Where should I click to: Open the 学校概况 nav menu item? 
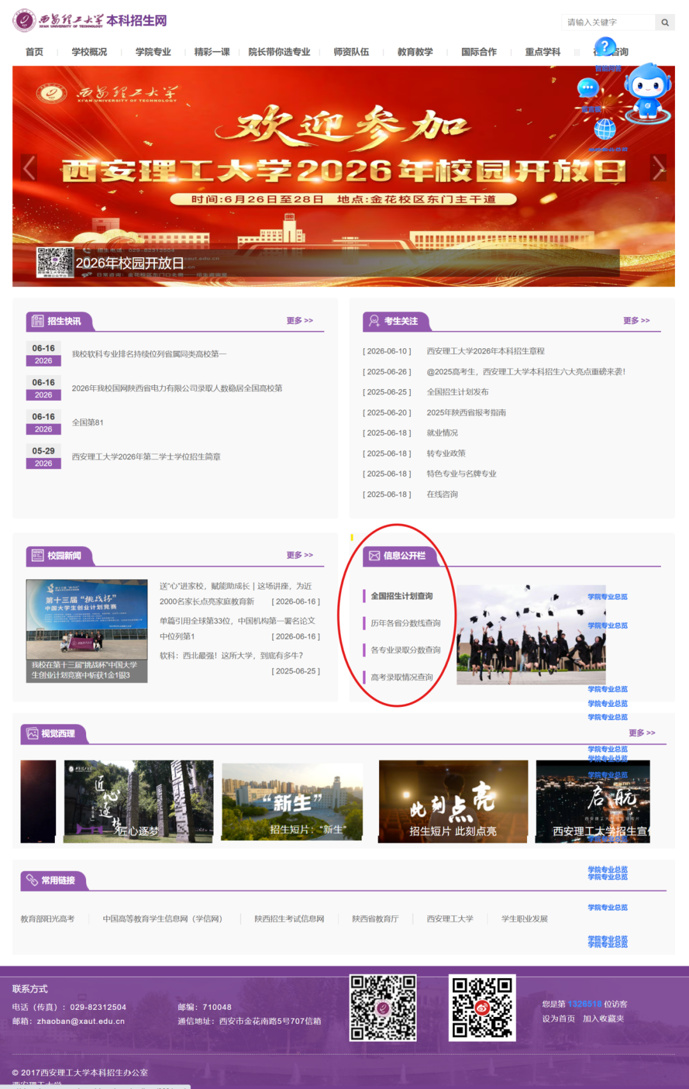click(89, 52)
